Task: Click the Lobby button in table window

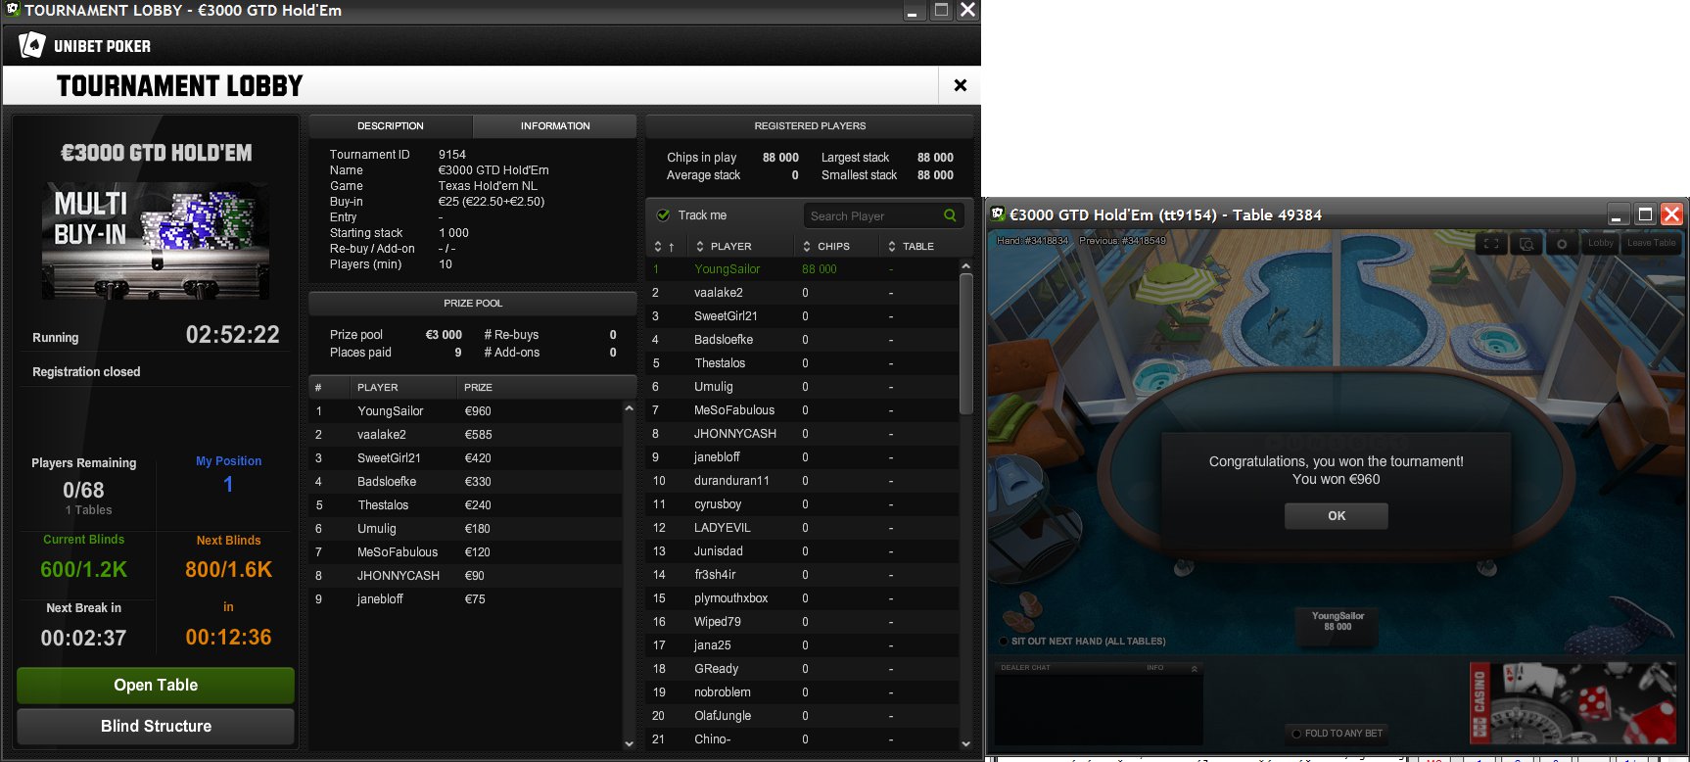Action: [x=1601, y=244]
